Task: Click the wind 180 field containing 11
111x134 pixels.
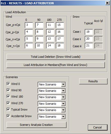Action: tap(50, 25)
